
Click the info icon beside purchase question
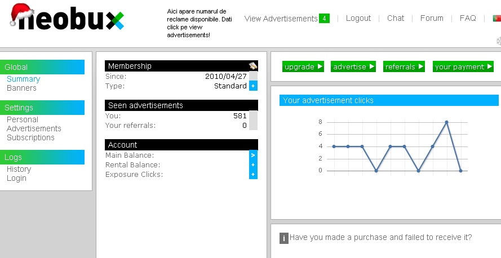click(x=283, y=238)
